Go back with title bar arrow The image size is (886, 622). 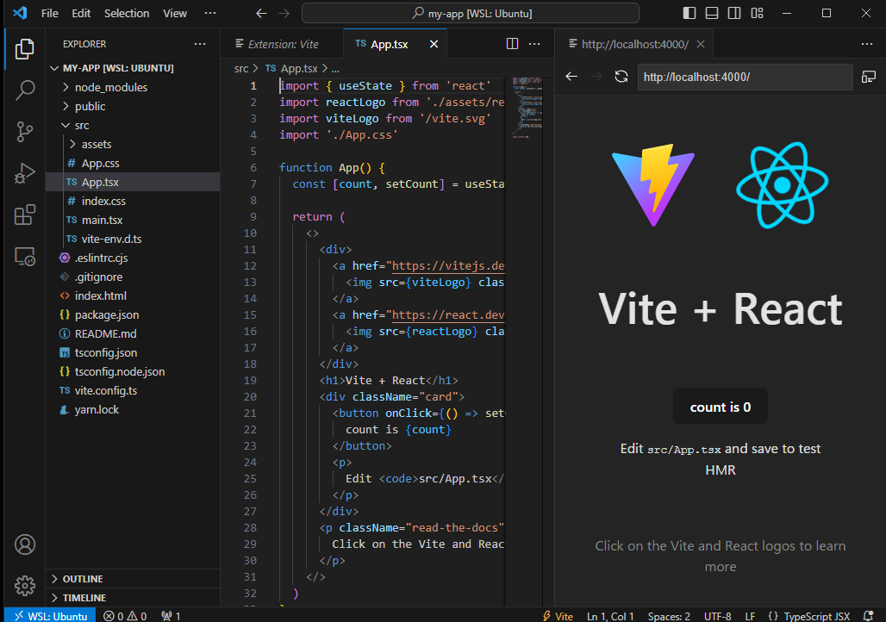pyautogui.click(x=261, y=13)
